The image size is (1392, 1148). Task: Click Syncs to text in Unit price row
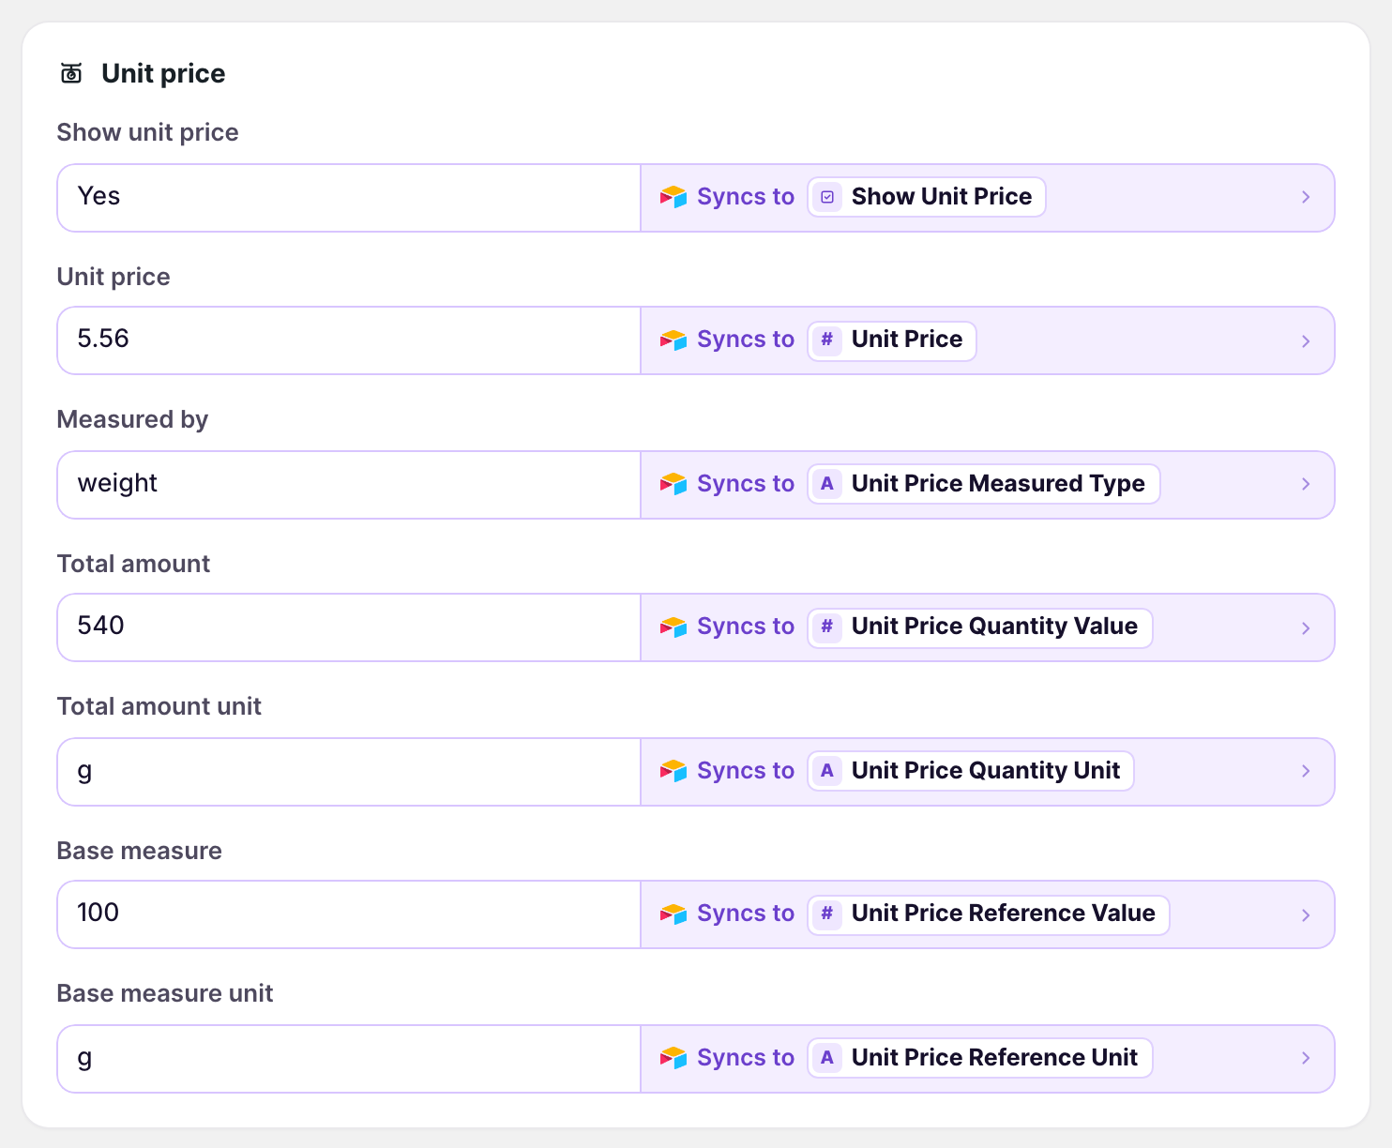tap(746, 340)
